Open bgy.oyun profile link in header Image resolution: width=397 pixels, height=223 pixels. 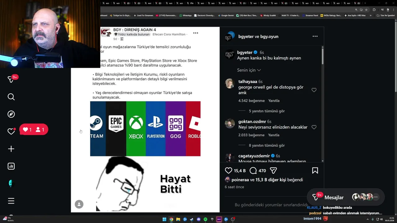(269, 36)
